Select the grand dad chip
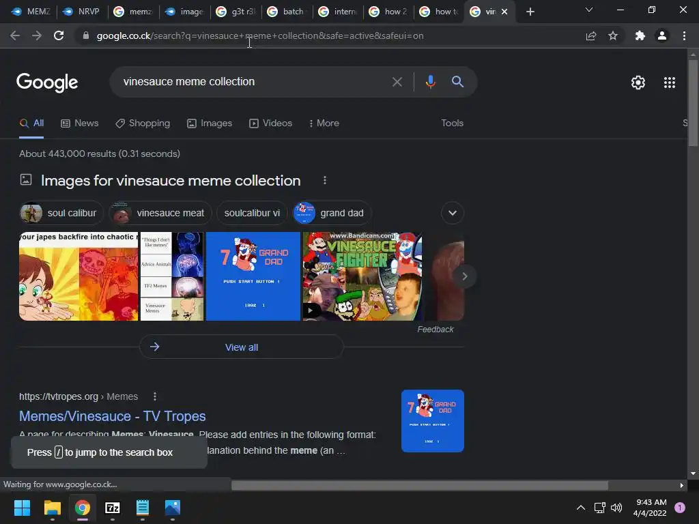 pos(332,213)
